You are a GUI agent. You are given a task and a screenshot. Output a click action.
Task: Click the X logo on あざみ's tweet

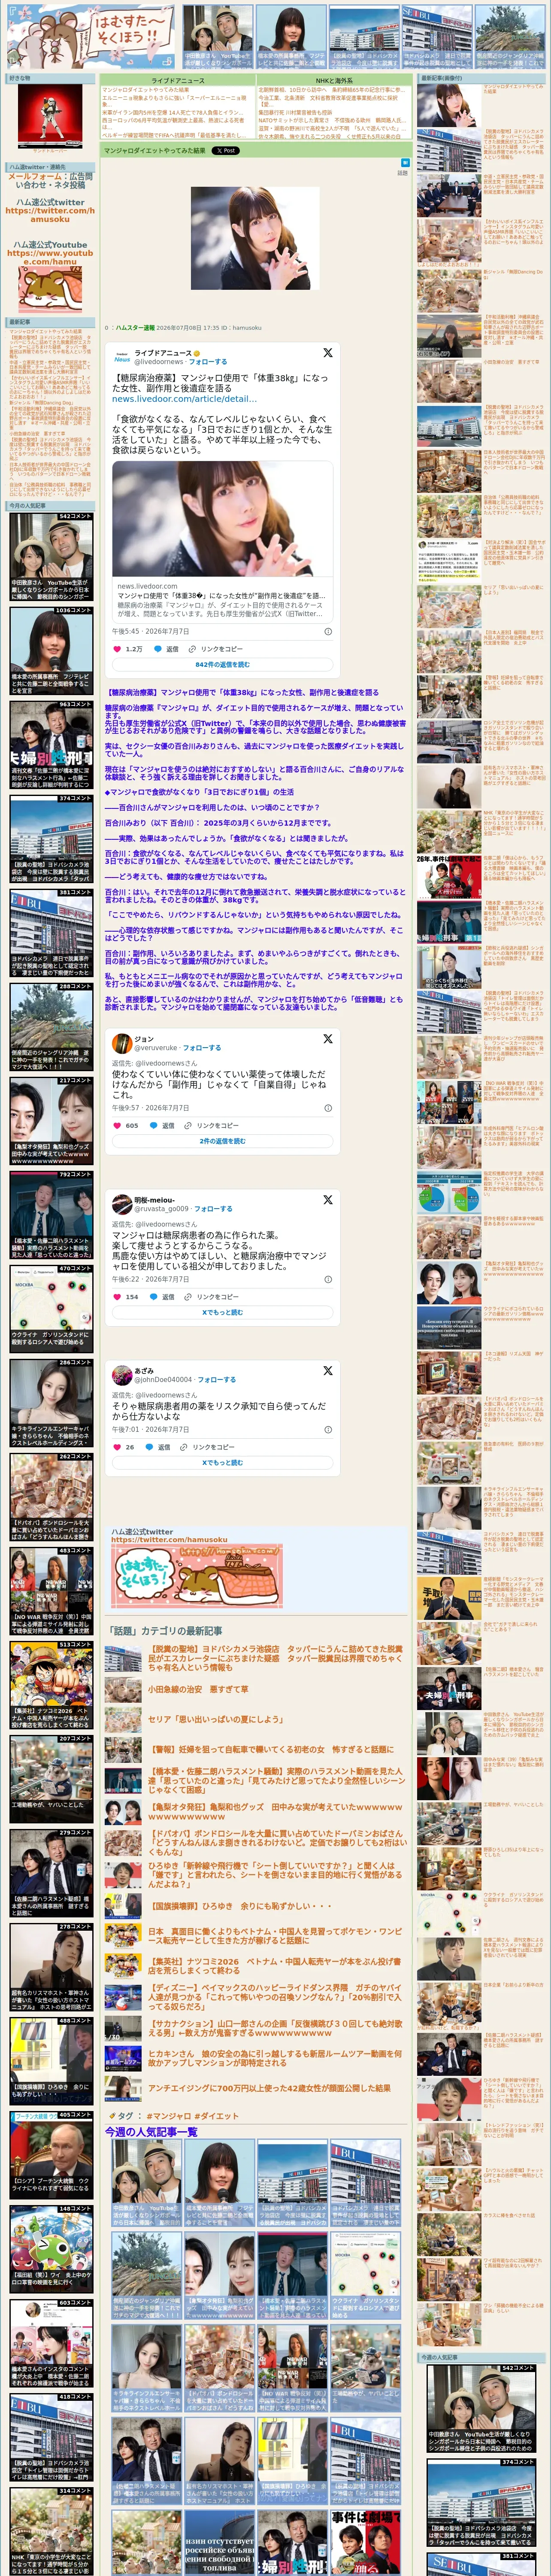pyautogui.click(x=327, y=1370)
